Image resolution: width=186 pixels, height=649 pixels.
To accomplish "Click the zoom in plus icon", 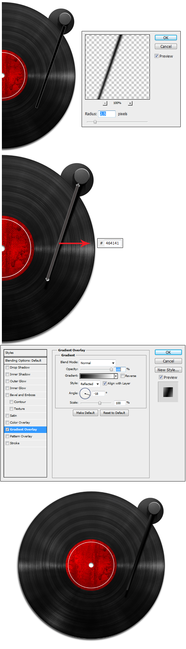I will tap(130, 103).
